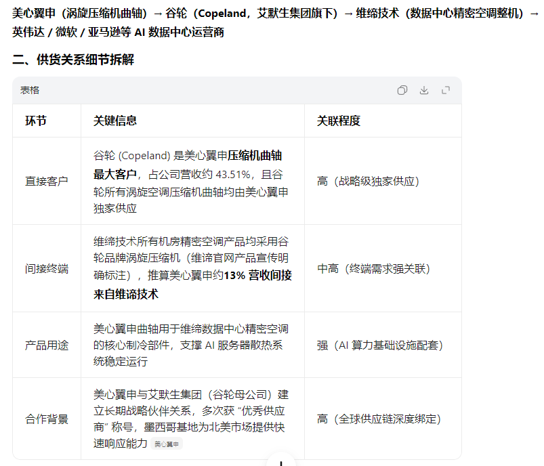Select the 间接终端 row label

click(x=47, y=269)
